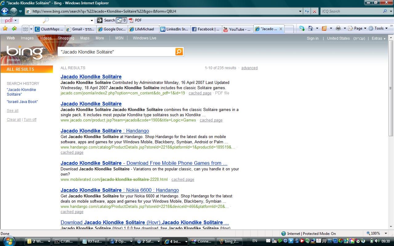Open the Favorites Center star icon
Viewport: 394px width, 246px height.
tap(5, 29)
